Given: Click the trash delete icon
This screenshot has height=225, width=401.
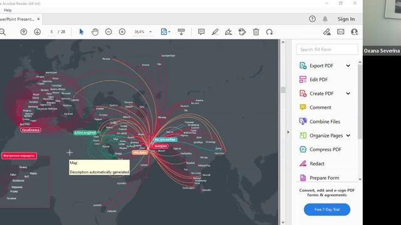Looking at the screenshot, I should pos(256,32).
